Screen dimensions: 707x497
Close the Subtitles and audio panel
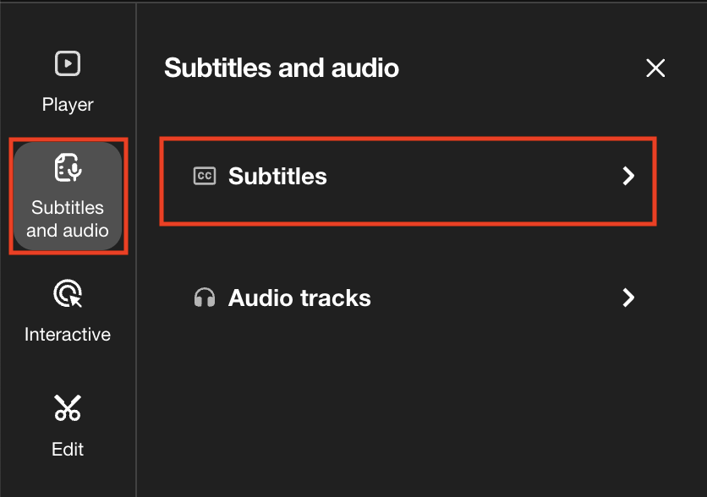(655, 68)
